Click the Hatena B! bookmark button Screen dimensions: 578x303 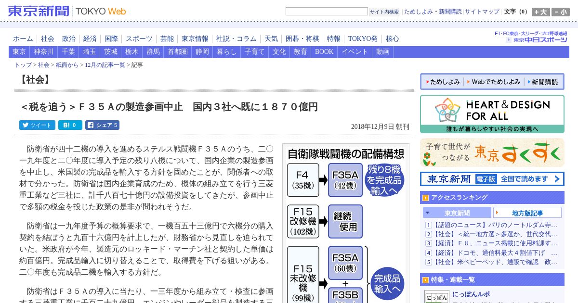tap(70, 125)
